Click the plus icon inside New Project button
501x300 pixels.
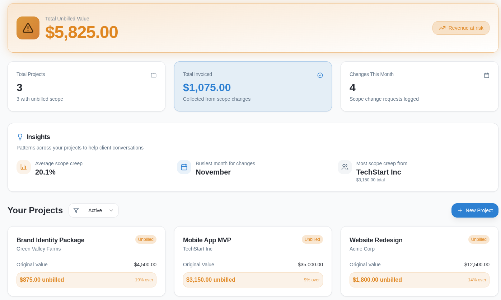tap(460, 210)
